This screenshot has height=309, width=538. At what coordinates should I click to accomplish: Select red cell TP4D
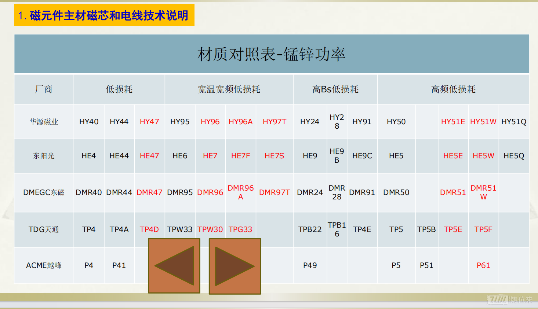click(x=149, y=229)
